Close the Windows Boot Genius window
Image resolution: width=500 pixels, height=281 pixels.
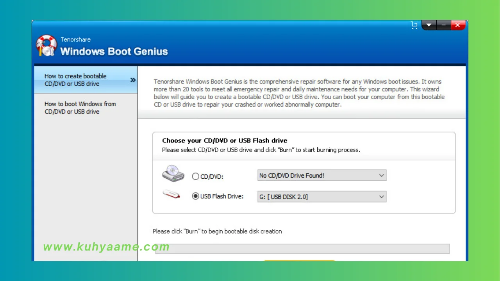click(458, 25)
